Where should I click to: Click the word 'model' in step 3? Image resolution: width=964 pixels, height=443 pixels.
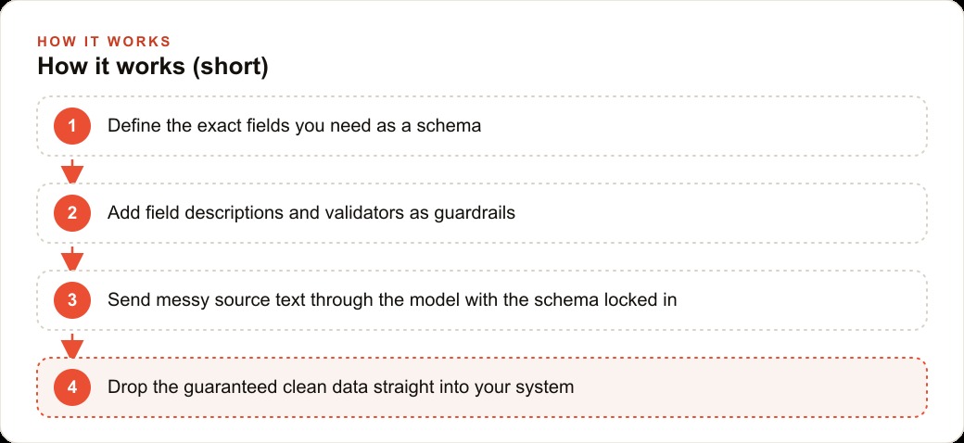[x=434, y=300]
